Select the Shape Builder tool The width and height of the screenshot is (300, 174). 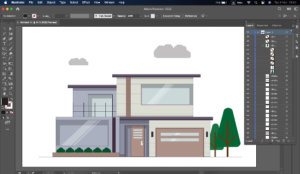click(4, 69)
